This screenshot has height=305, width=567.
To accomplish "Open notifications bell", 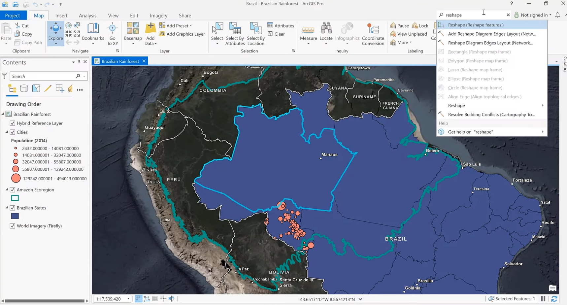I will 557,15.
